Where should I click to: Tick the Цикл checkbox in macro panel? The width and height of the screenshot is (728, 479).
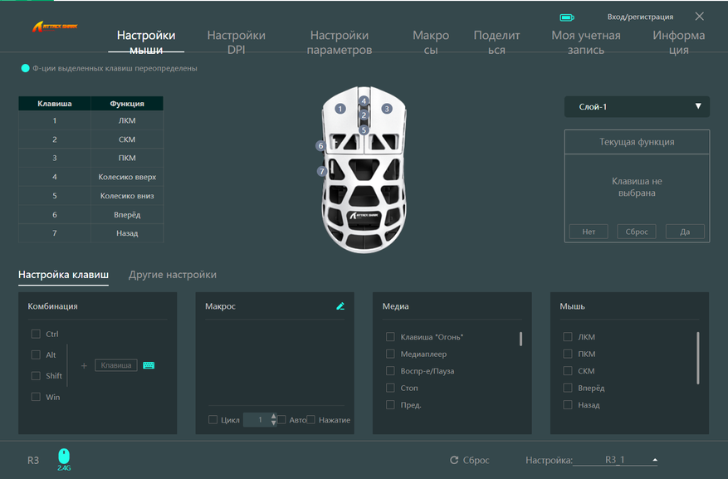click(213, 420)
